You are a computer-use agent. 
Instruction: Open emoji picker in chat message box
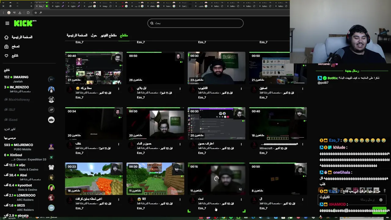381,200
